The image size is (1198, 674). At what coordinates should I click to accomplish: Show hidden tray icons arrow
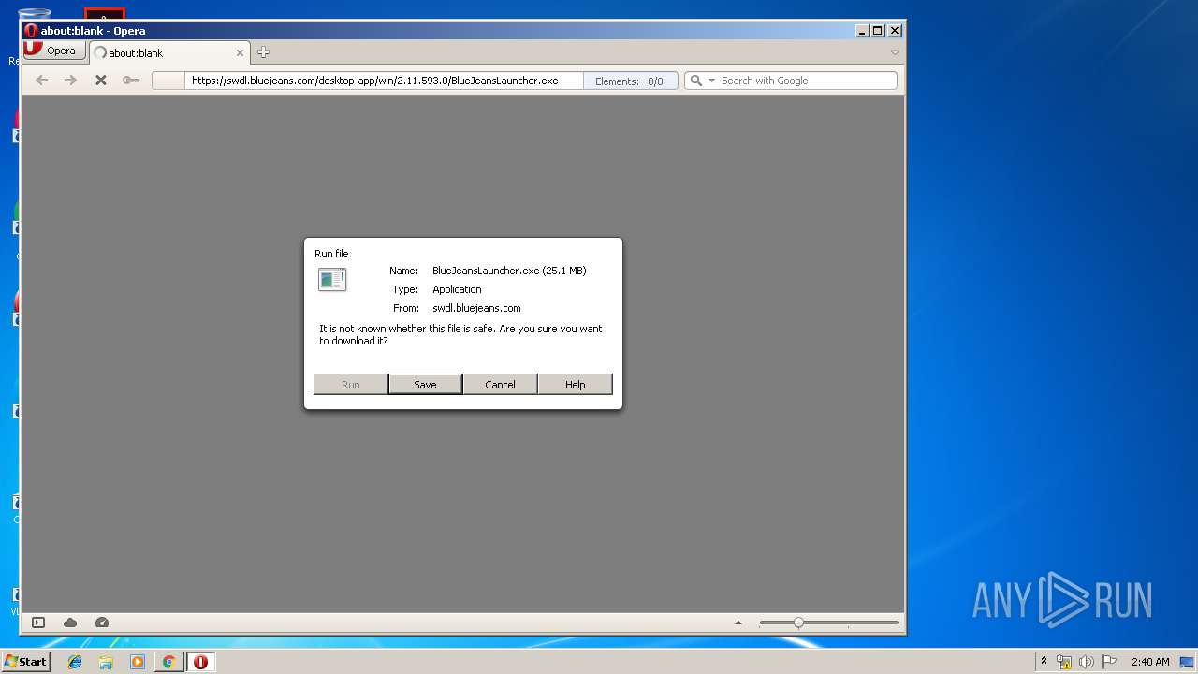pyautogui.click(x=1044, y=662)
